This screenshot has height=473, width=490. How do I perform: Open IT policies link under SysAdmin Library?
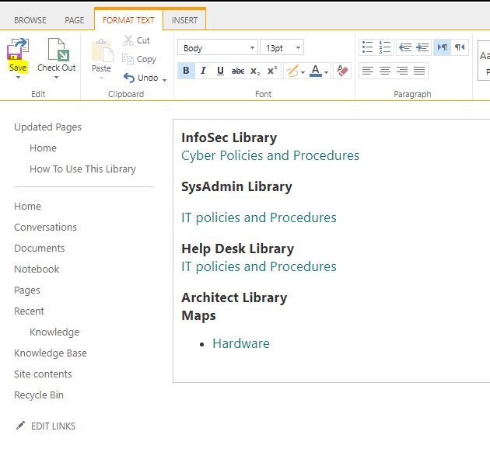[259, 217]
